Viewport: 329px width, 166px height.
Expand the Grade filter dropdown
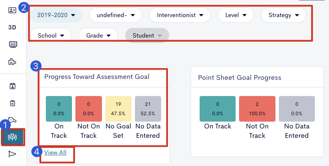point(98,35)
